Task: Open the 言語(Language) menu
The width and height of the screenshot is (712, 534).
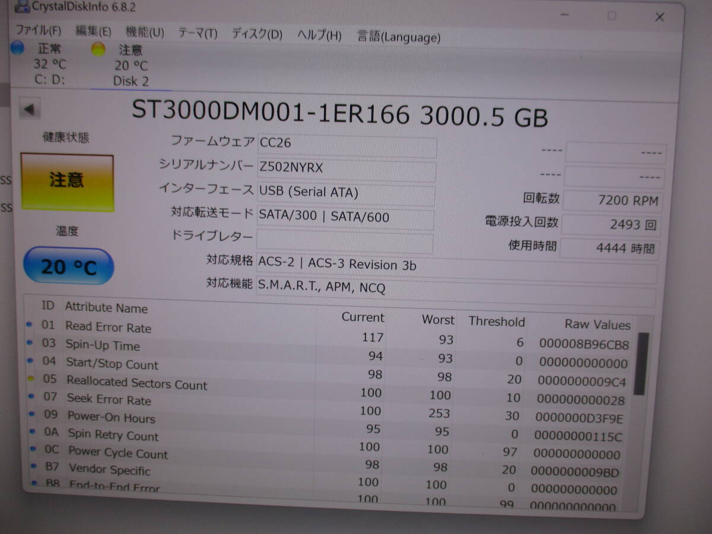Action: click(399, 37)
